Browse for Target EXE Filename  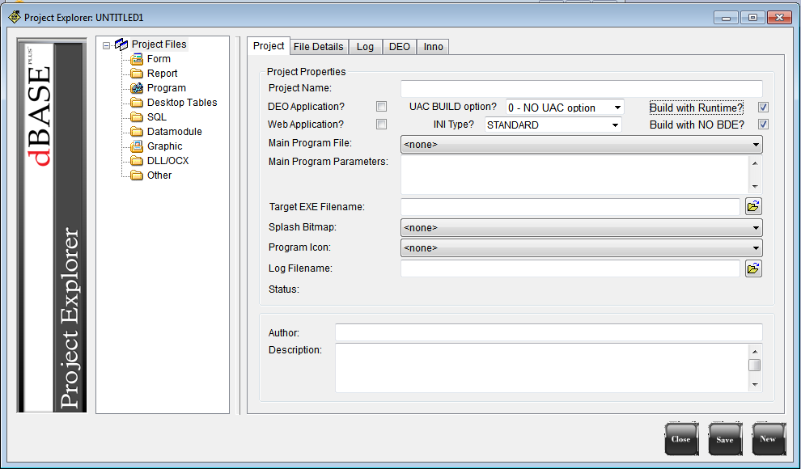point(753,207)
